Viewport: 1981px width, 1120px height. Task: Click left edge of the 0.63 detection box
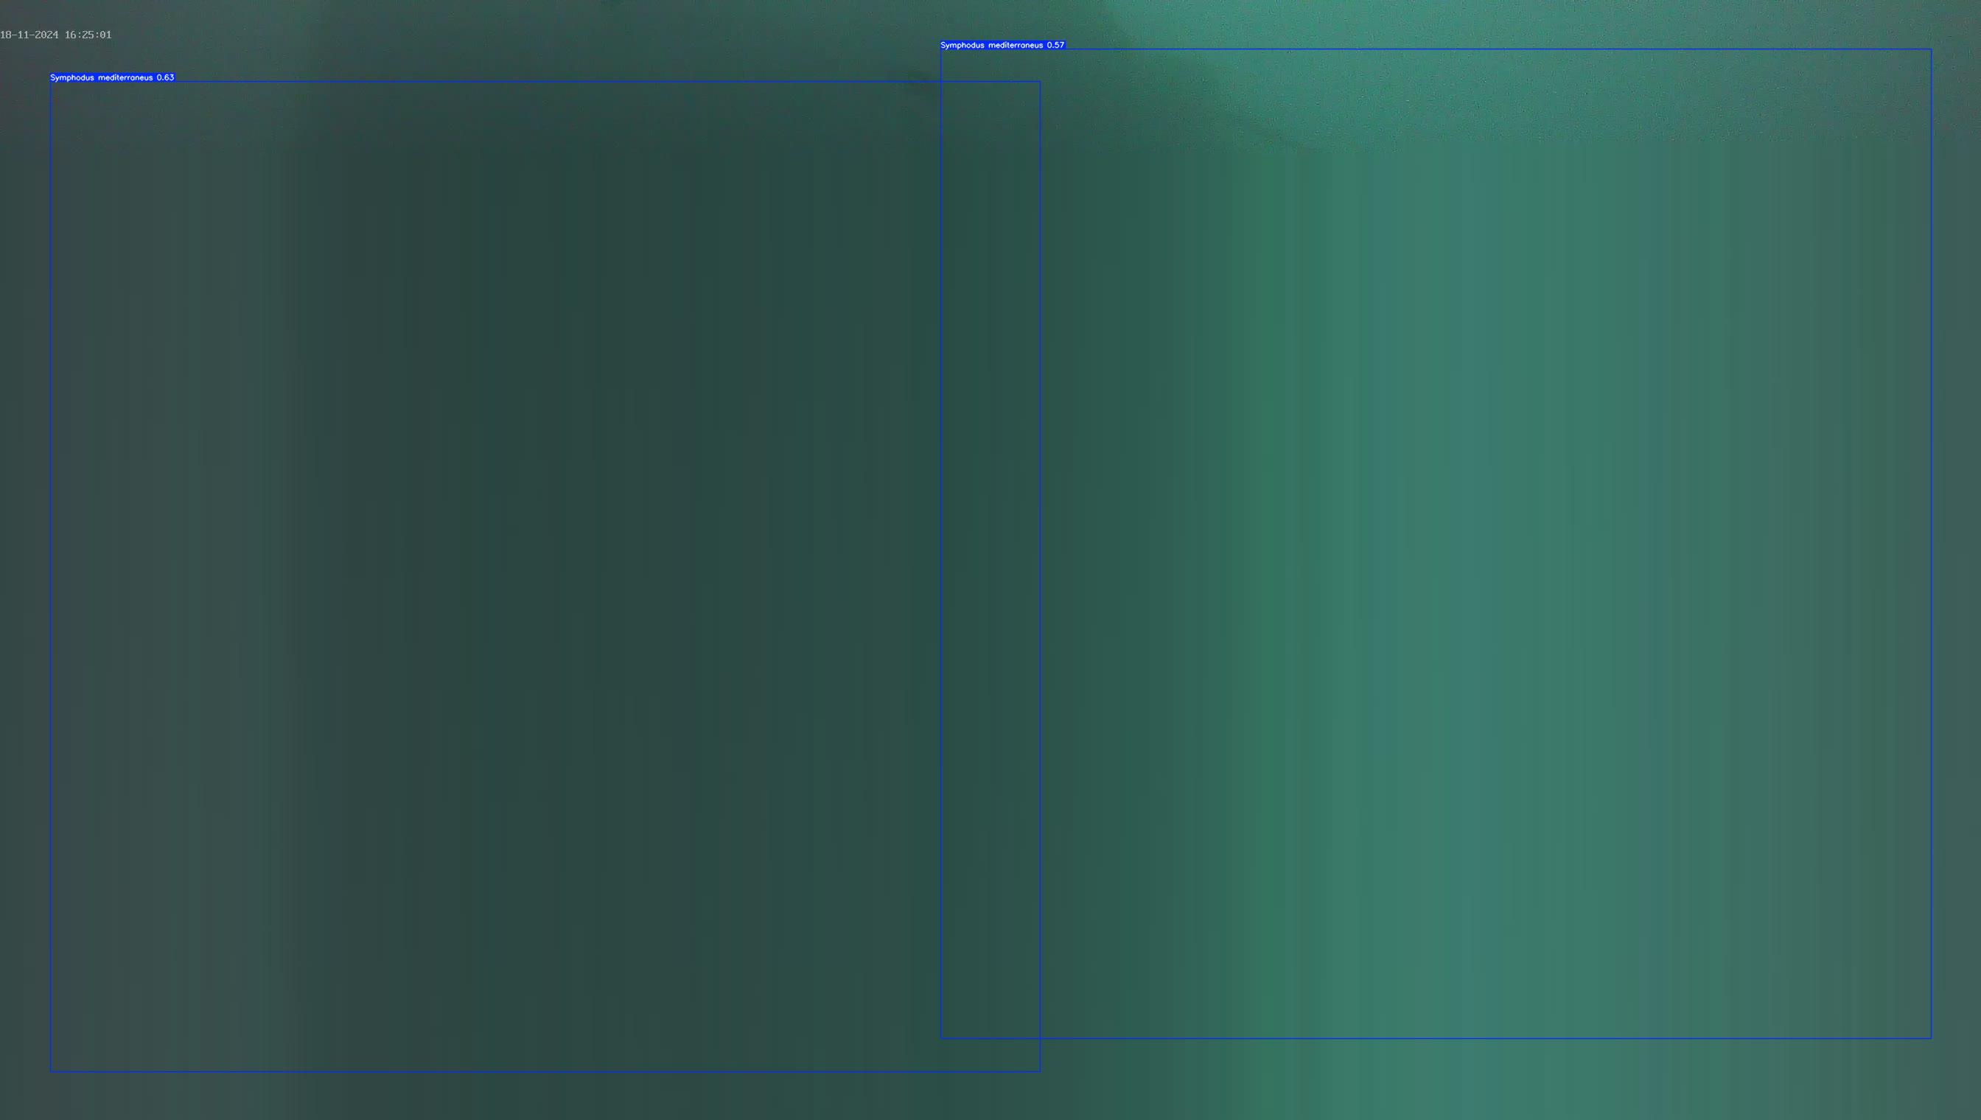click(51, 576)
